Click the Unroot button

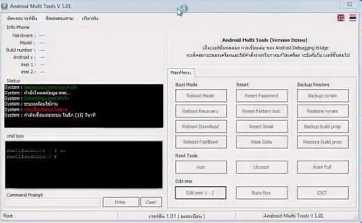(262, 167)
